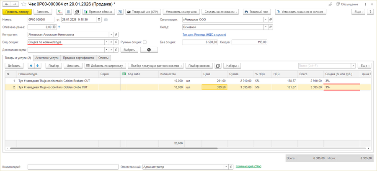The width and height of the screenshot is (377, 171).
Task: Clear the Дисконтная карта field
Action: point(111,50)
